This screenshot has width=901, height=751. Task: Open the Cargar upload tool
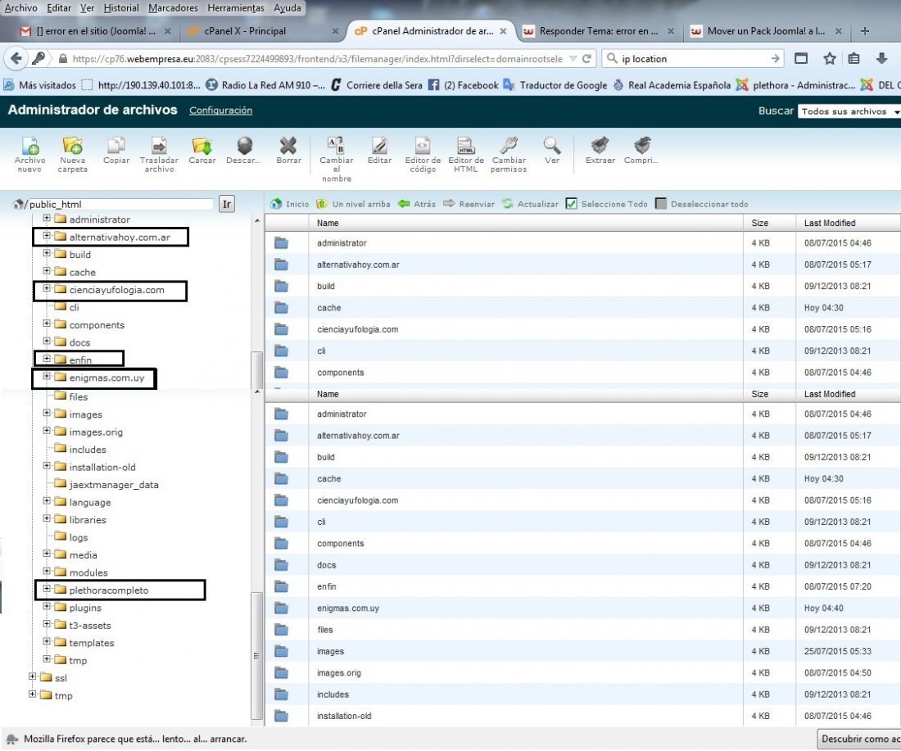point(202,151)
